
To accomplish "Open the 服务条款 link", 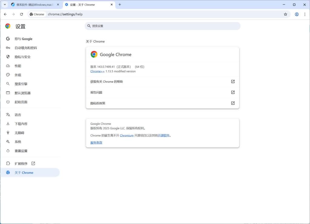I will point(96,142).
